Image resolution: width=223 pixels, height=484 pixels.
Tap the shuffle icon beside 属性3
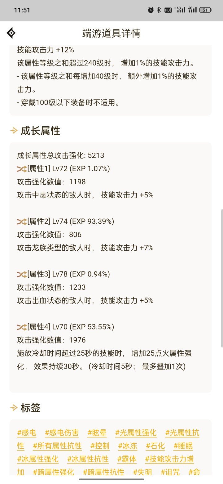pos(22,274)
